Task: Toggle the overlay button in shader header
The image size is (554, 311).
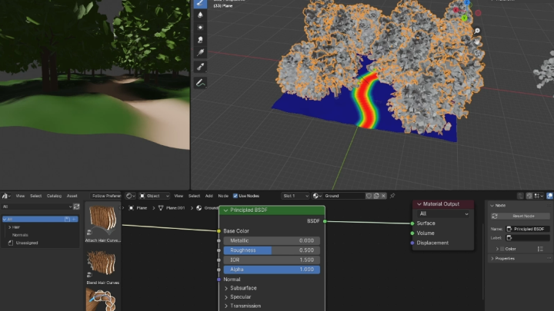Action: [549, 196]
